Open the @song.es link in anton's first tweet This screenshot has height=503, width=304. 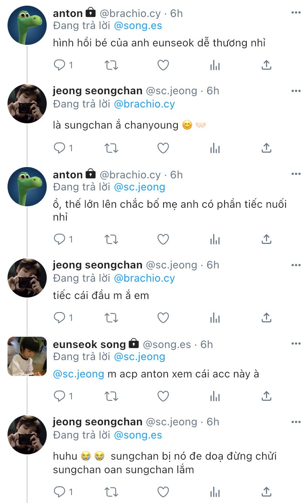pos(138,26)
